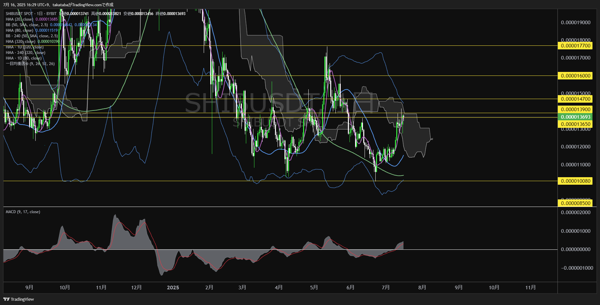Click the 3月 label on time axis
The width and height of the screenshot is (600, 305).
tap(242, 288)
